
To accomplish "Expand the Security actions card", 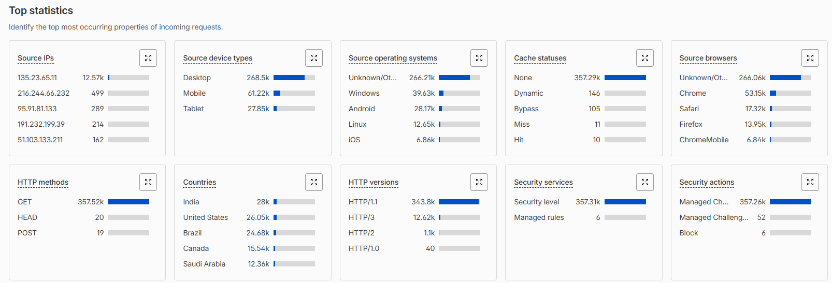I will pyautogui.click(x=810, y=182).
